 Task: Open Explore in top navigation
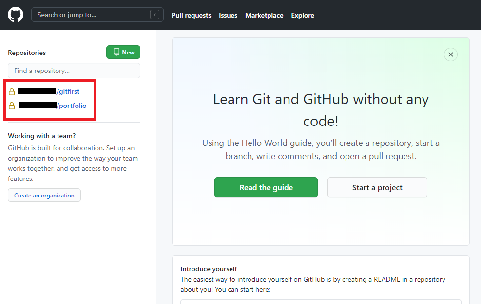coord(303,15)
